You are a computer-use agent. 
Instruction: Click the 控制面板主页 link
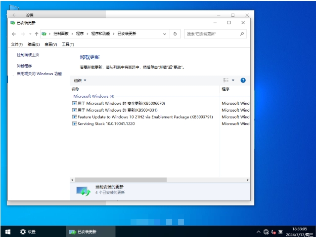pos(28,55)
